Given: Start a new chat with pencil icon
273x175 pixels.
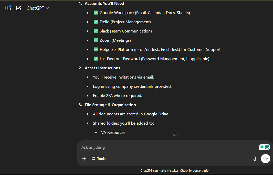Looking at the screenshot, I should pyautogui.click(x=18, y=8).
